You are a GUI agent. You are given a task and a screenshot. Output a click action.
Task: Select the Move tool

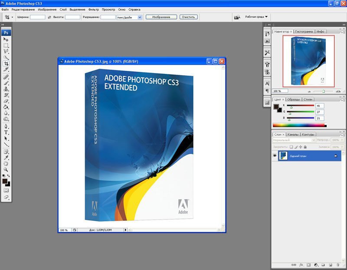click(6, 40)
